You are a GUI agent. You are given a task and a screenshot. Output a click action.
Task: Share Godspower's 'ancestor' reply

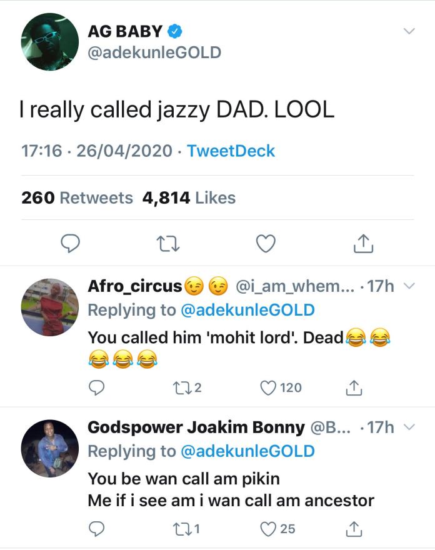(352, 528)
